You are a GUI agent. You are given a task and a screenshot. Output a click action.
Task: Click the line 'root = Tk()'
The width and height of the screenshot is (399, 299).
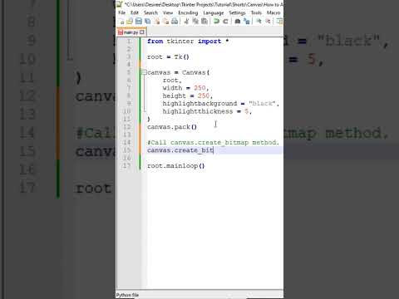pos(168,56)
